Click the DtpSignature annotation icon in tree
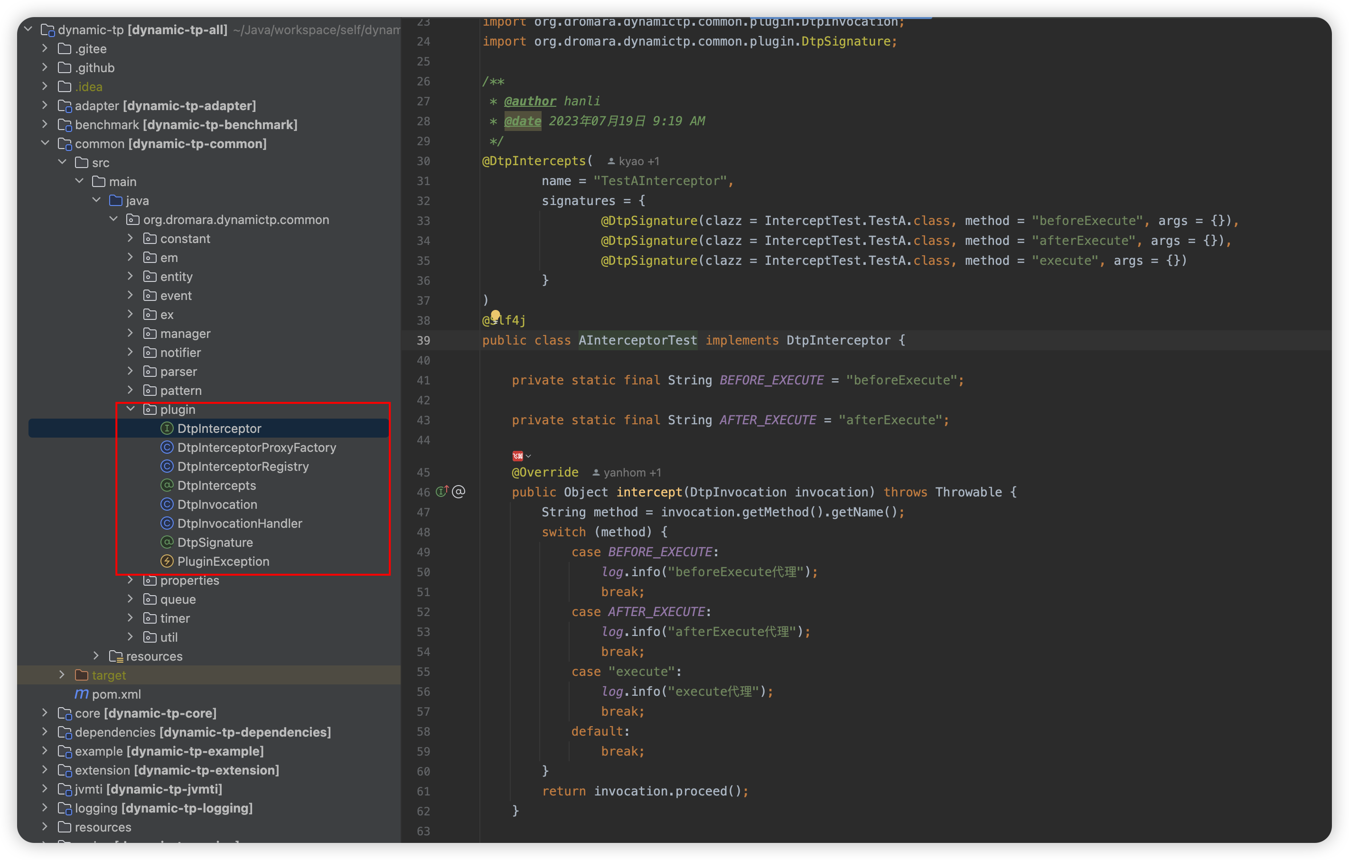The height and width of the screenshot is (860, 1349). point(167,542)
